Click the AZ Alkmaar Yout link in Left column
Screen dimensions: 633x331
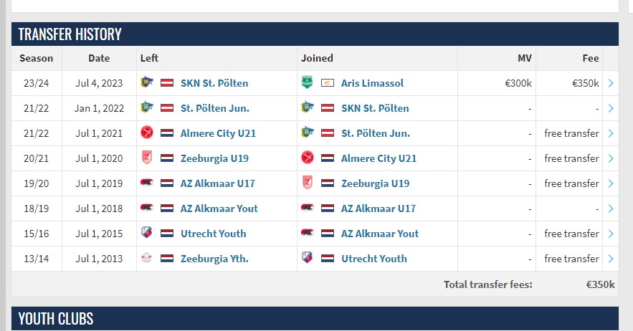coord(219,208)
